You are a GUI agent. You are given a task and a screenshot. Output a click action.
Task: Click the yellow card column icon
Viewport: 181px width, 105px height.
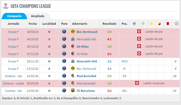[151, 24]
